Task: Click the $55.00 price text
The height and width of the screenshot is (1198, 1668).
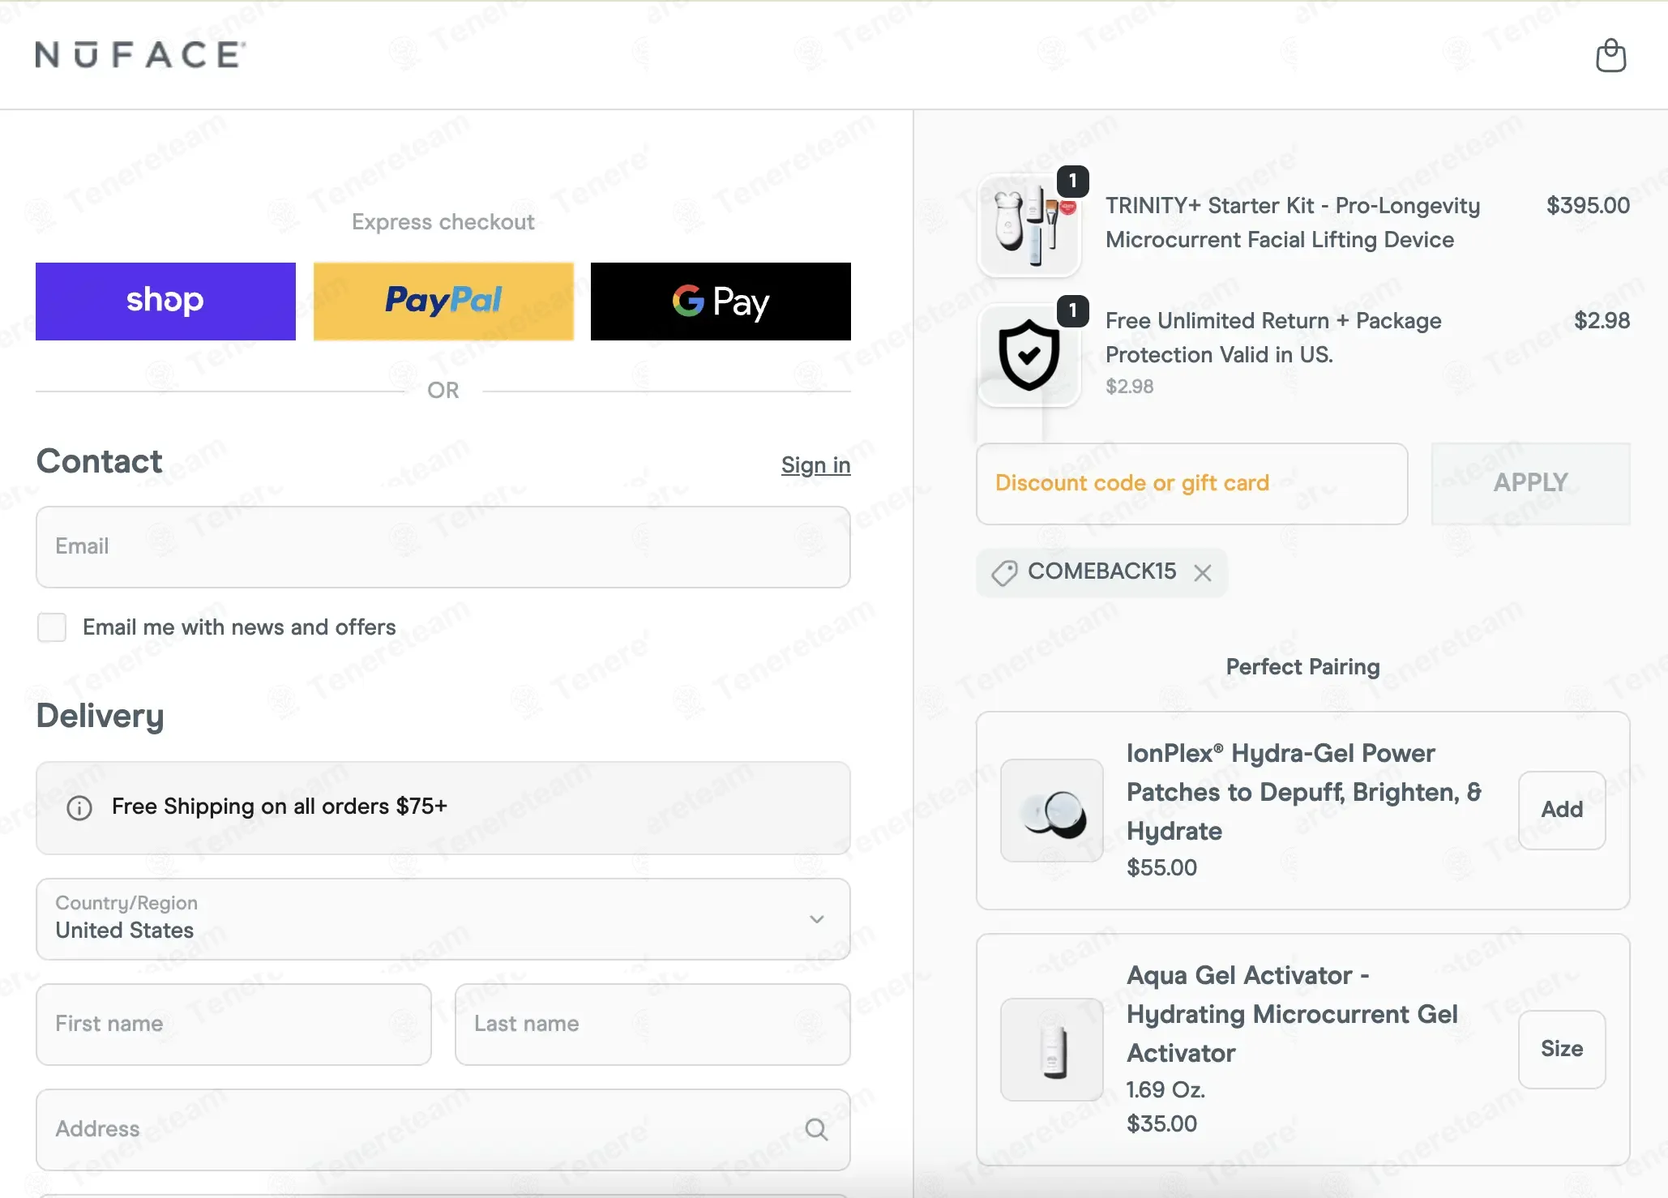Action: coord(1161,868)
